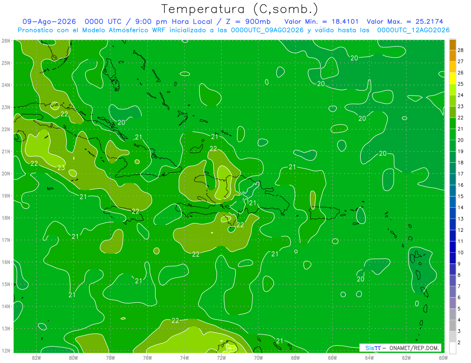Image resolution: width=471 pixels, height=363 pixels.
Task: Pick the purple swatch between 6 and 7
Action: 453,292
